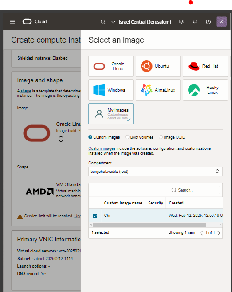Open the Israel Central region selector
This screenshot has width=232, height=292.
coord(141,22)
